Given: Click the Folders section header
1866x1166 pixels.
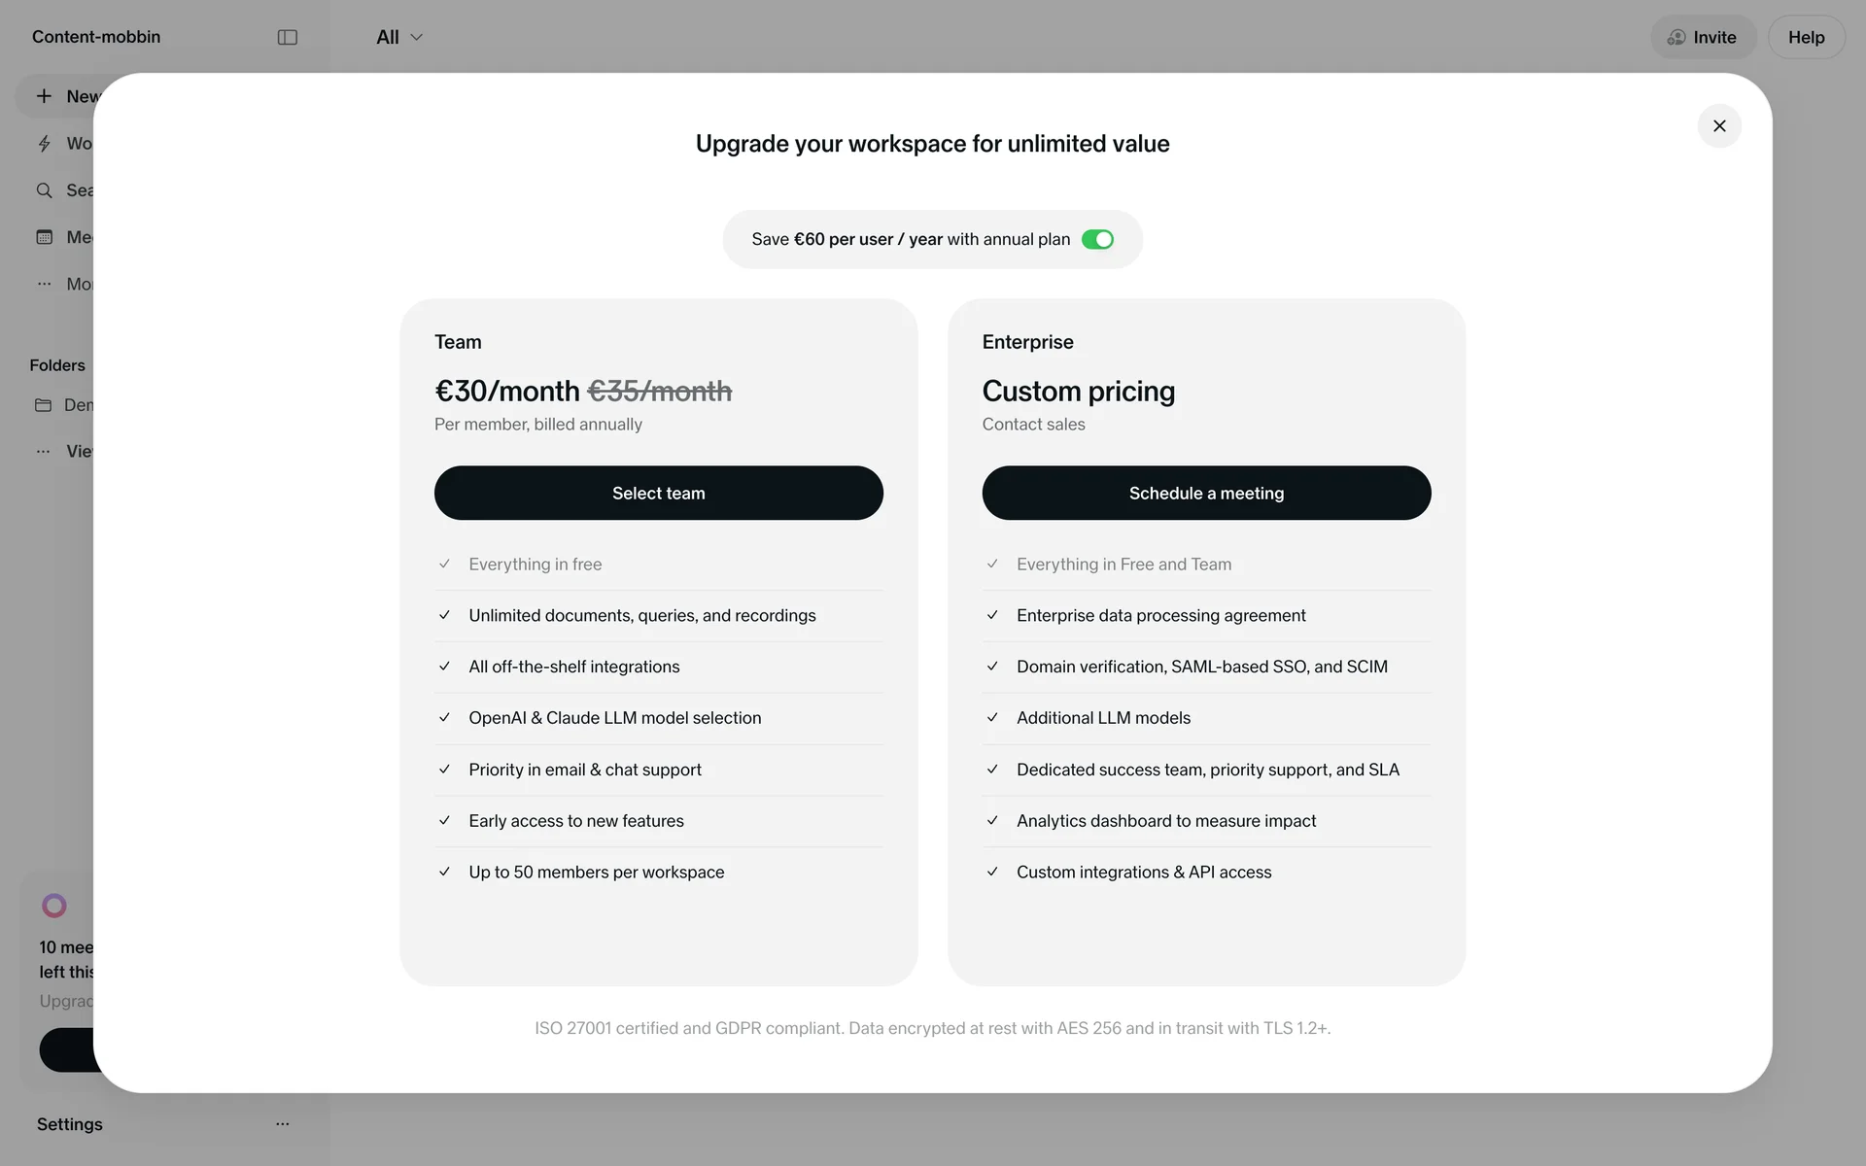Looking at the screenshot, I should (57, 365).
